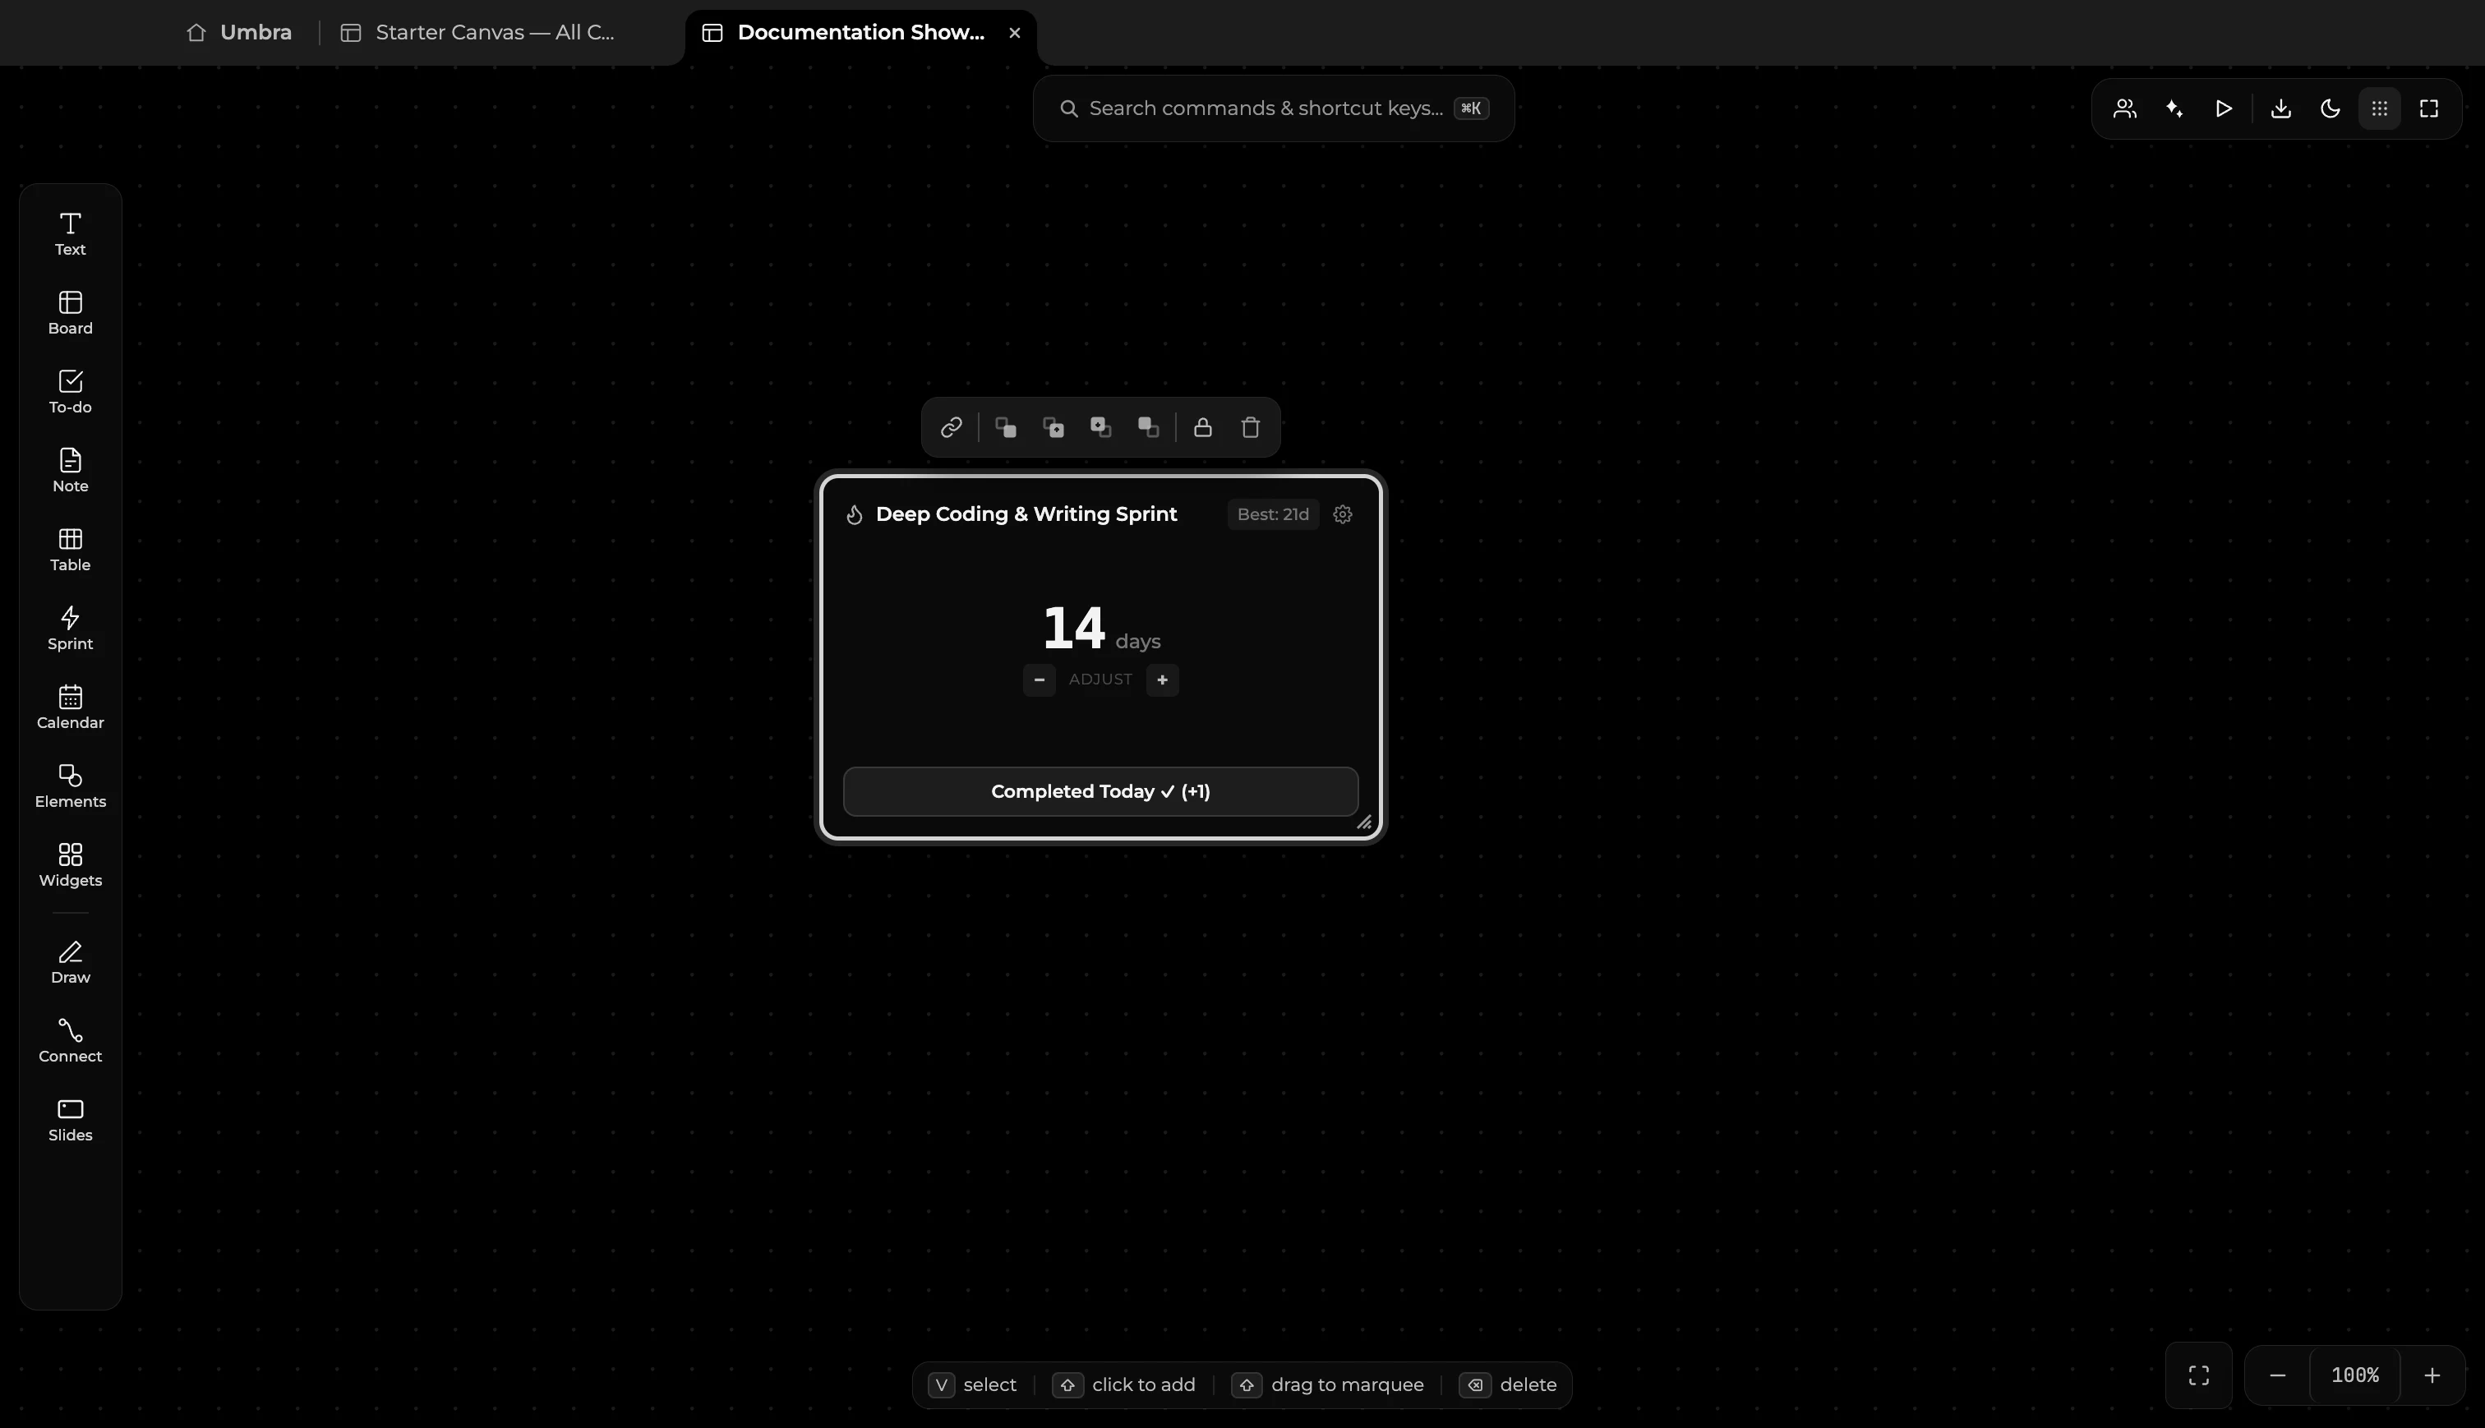Click the link icon in widget toolbar
2485x1428 pixels.
[x=950, y=427]
